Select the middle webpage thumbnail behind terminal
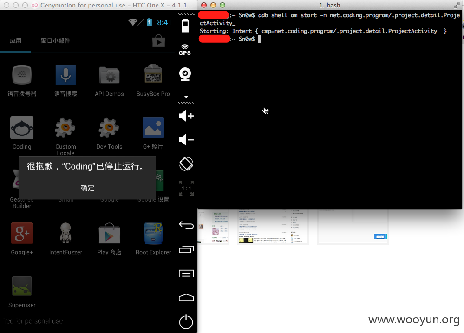 [x=273, y=227]
